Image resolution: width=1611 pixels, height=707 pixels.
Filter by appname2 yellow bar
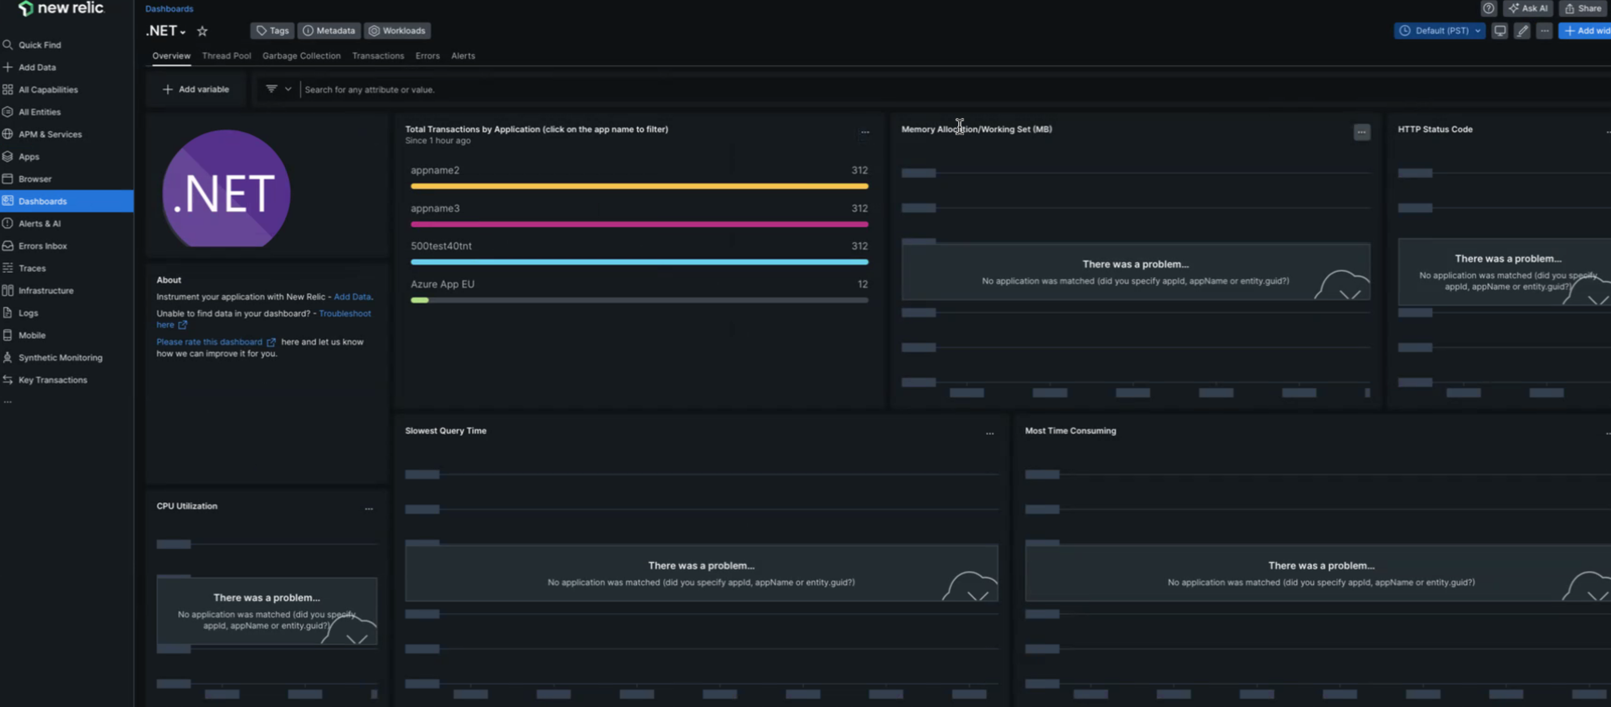point(639,186)
